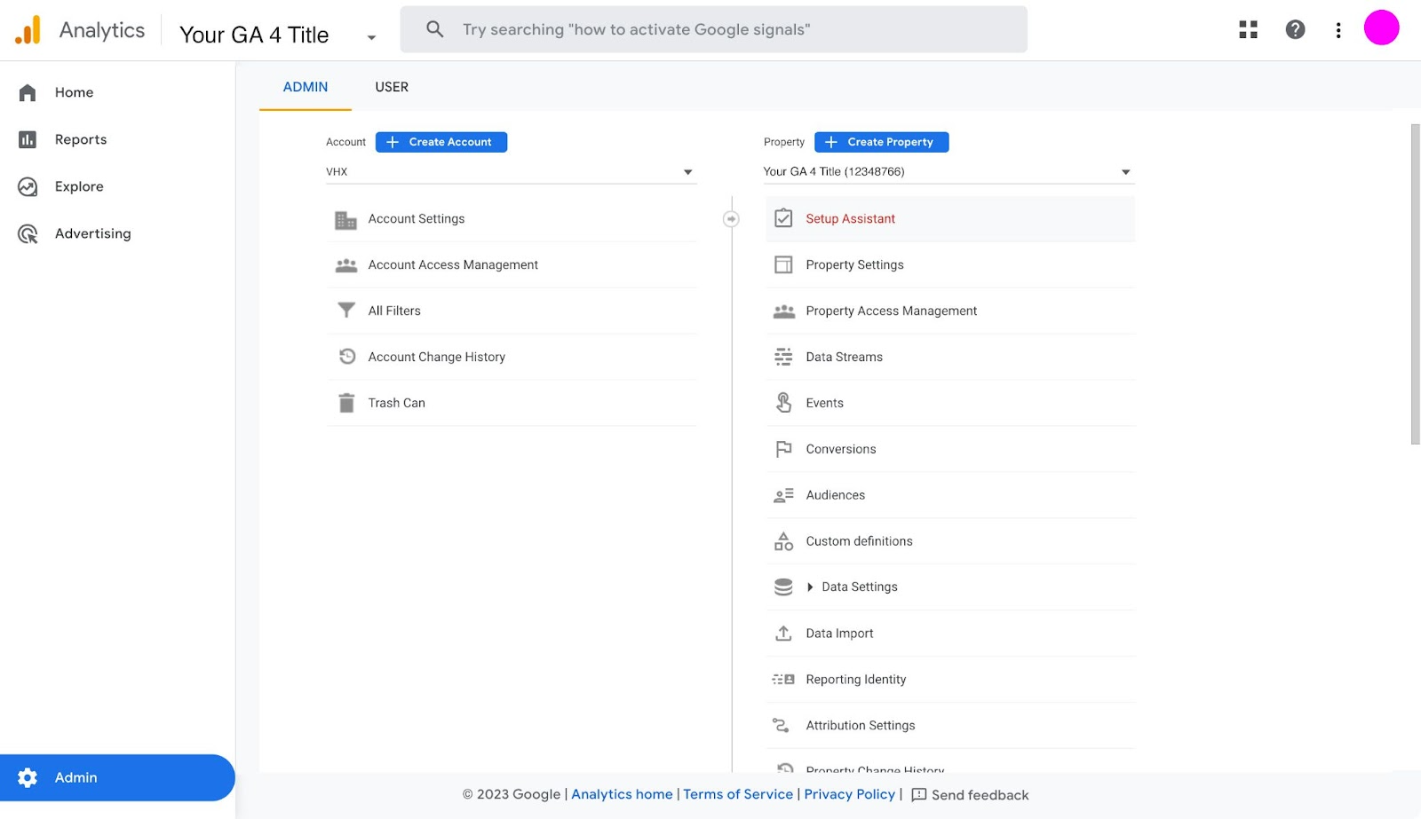Click the Reports bar chart icon
Screen dimensions: 1421x819
(28, 139)
